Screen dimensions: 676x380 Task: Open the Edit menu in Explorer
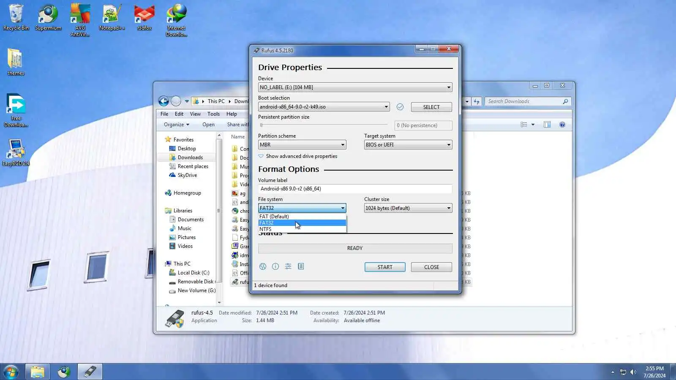tap(179, 114)
